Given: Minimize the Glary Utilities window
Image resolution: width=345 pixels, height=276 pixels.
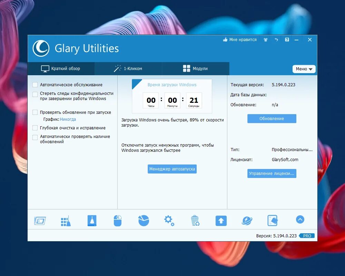Looking at the screenshot, I should (297, 40).
